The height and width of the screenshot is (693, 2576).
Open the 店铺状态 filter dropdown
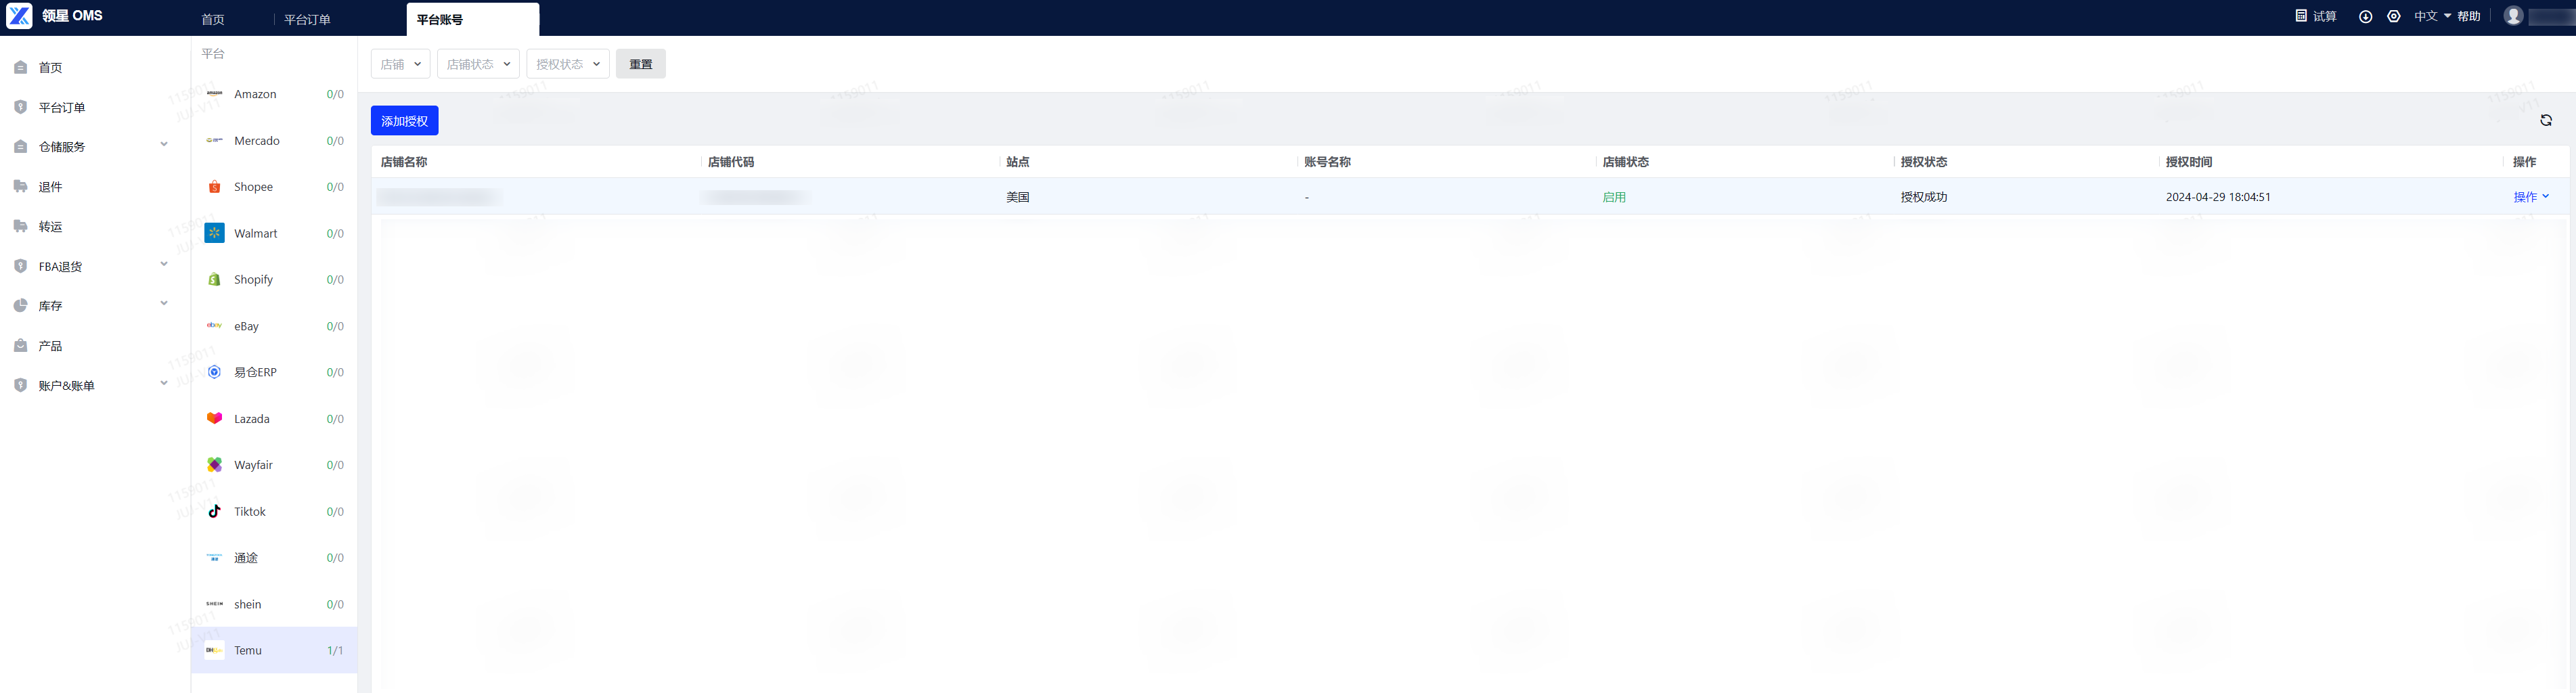click(x=478, y=64)
